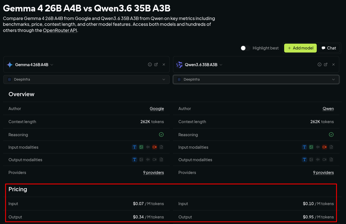Viewport: 346px width, 224px height.
Task: Click Qwen reasoning green checkmark
Action: [331, 135]
